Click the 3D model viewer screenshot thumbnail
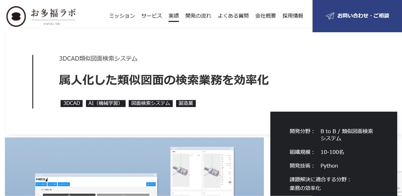 click(202, 171)
